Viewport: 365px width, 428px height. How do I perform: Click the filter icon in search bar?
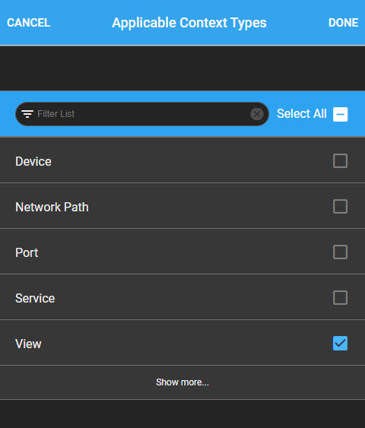pyautogui.click(x=27, y=114)
